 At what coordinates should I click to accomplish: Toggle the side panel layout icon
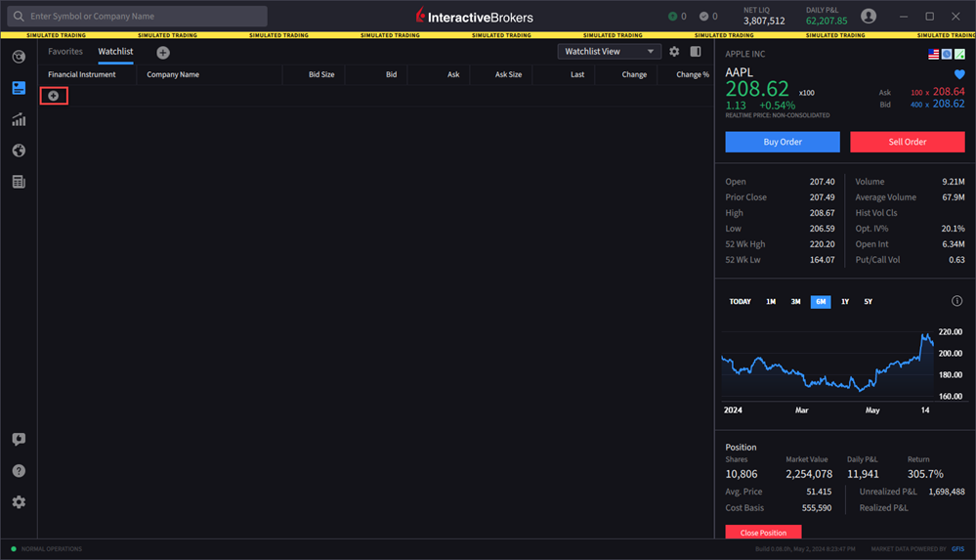(696, 52)
